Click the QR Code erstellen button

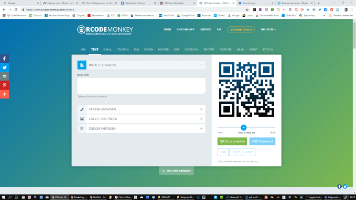click(x=232, y=141)
